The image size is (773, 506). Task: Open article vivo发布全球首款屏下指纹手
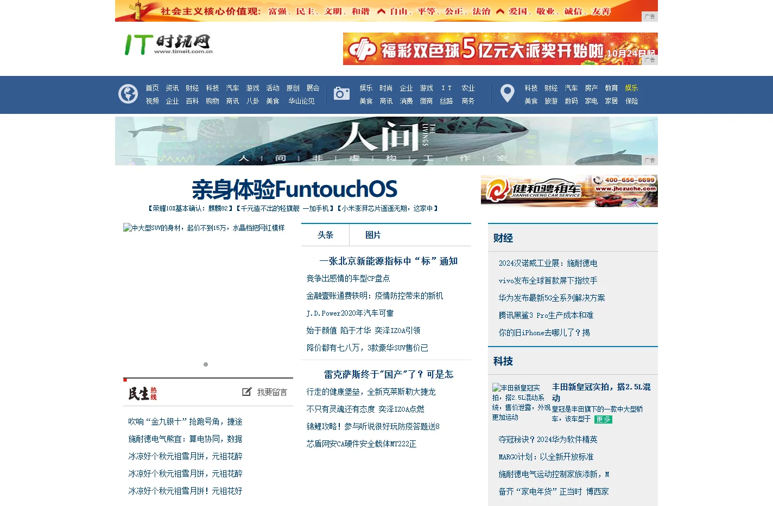tap(548, 280)
